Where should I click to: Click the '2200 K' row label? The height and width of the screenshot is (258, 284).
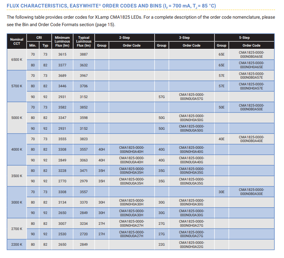(17, 245)
